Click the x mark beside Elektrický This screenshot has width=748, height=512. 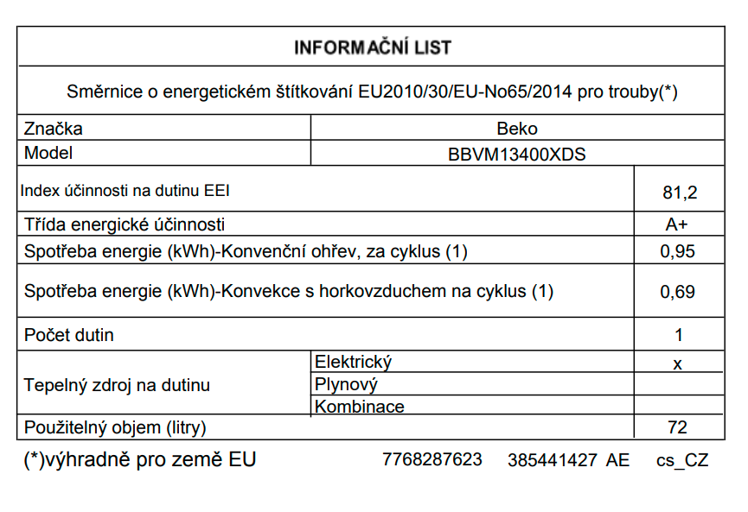pyautogui.click(x=678, y=363)
